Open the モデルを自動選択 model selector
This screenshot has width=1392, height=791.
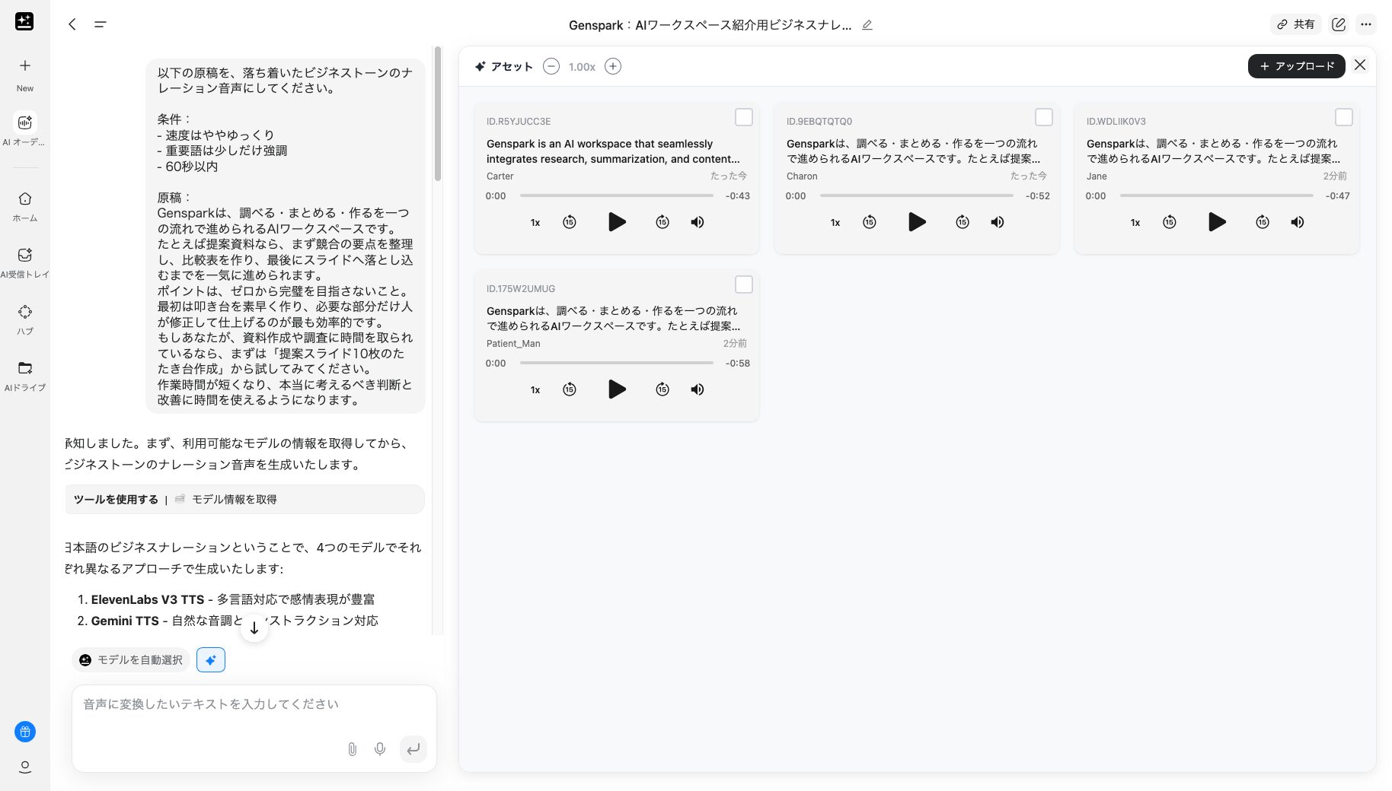(x=132, y=659)
